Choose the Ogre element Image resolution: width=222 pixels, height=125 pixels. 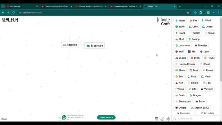coord(204,52)
